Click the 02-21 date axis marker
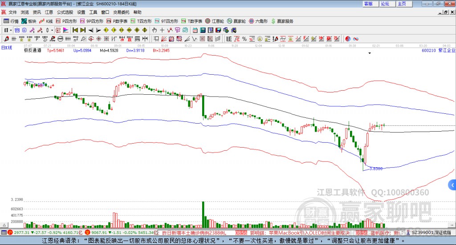This screenshot has width=456, height=245. [x=376, y=46]
